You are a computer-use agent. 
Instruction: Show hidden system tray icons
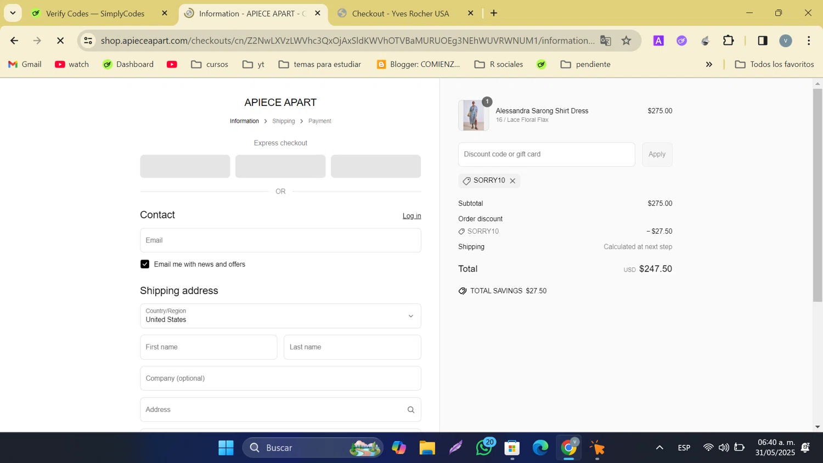659,448
